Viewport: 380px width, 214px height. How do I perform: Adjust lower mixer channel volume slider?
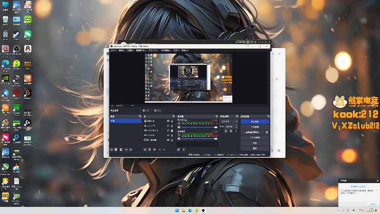[199, 139]
